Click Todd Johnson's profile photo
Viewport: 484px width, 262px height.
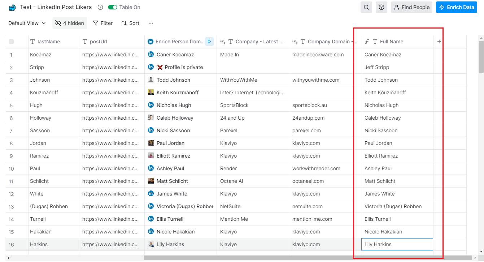[x=151, y=80]
